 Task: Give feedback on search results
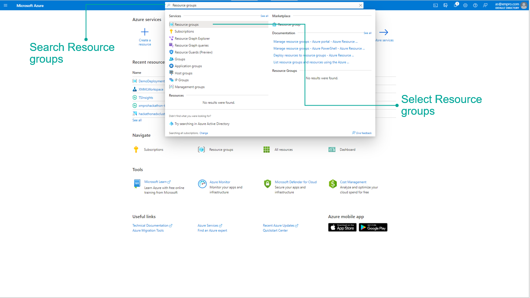pyautogui.click(x=362, y=133)
